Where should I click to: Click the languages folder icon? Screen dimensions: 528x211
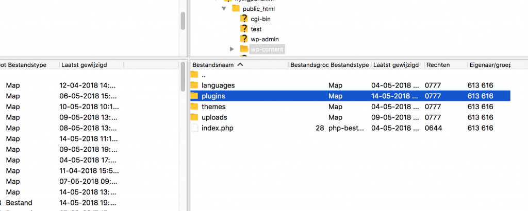pos(194,85)
